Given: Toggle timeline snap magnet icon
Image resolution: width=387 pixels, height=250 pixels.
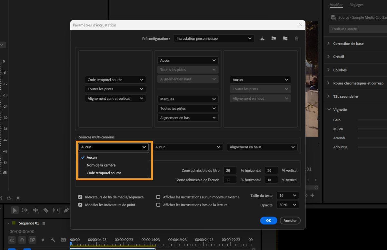Looking at the screenshot, I should coord(22,240).
